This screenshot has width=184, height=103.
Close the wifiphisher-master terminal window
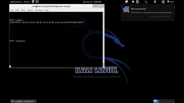point(102,6)
